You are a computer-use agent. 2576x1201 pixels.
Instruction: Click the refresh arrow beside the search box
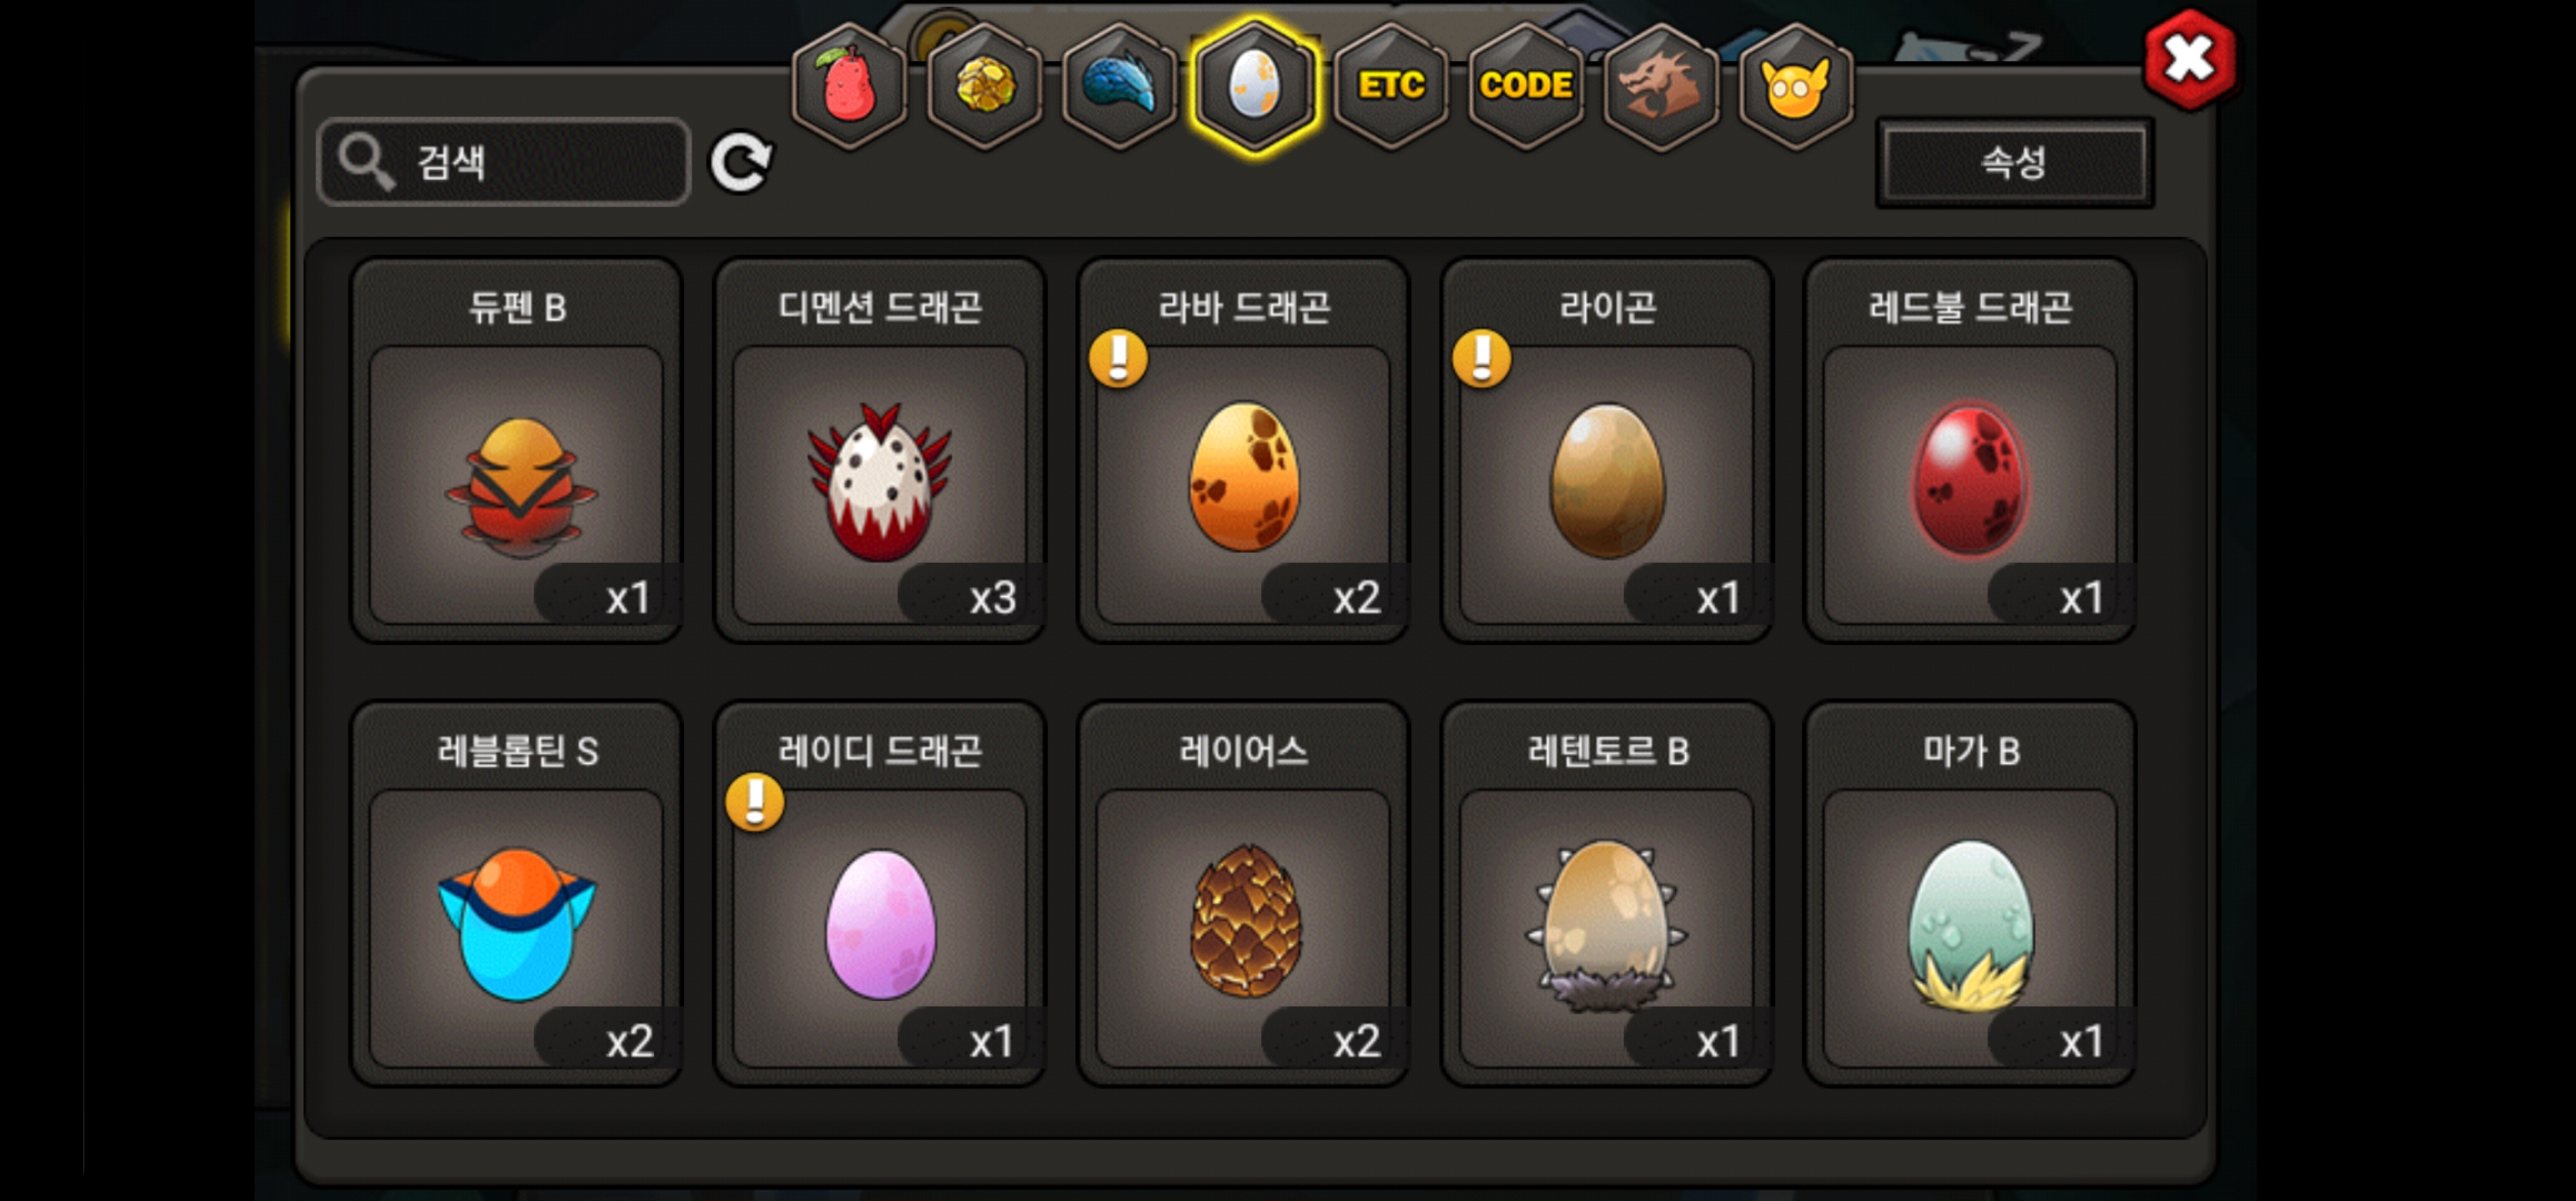[x=740, y=162]
